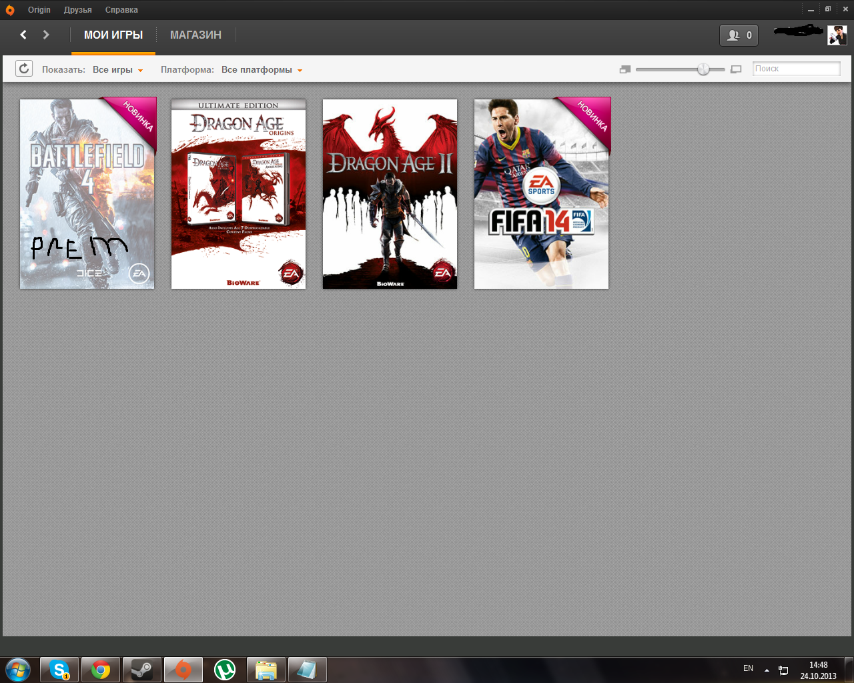Click the Origin taskbar icon
Image resolution: width=854 pixels, height=683 pixels.
pyautogui.click(x=183, y=670)
